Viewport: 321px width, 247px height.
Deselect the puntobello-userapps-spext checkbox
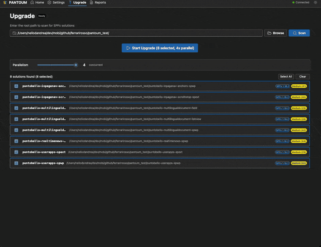(x=16, y=152)
